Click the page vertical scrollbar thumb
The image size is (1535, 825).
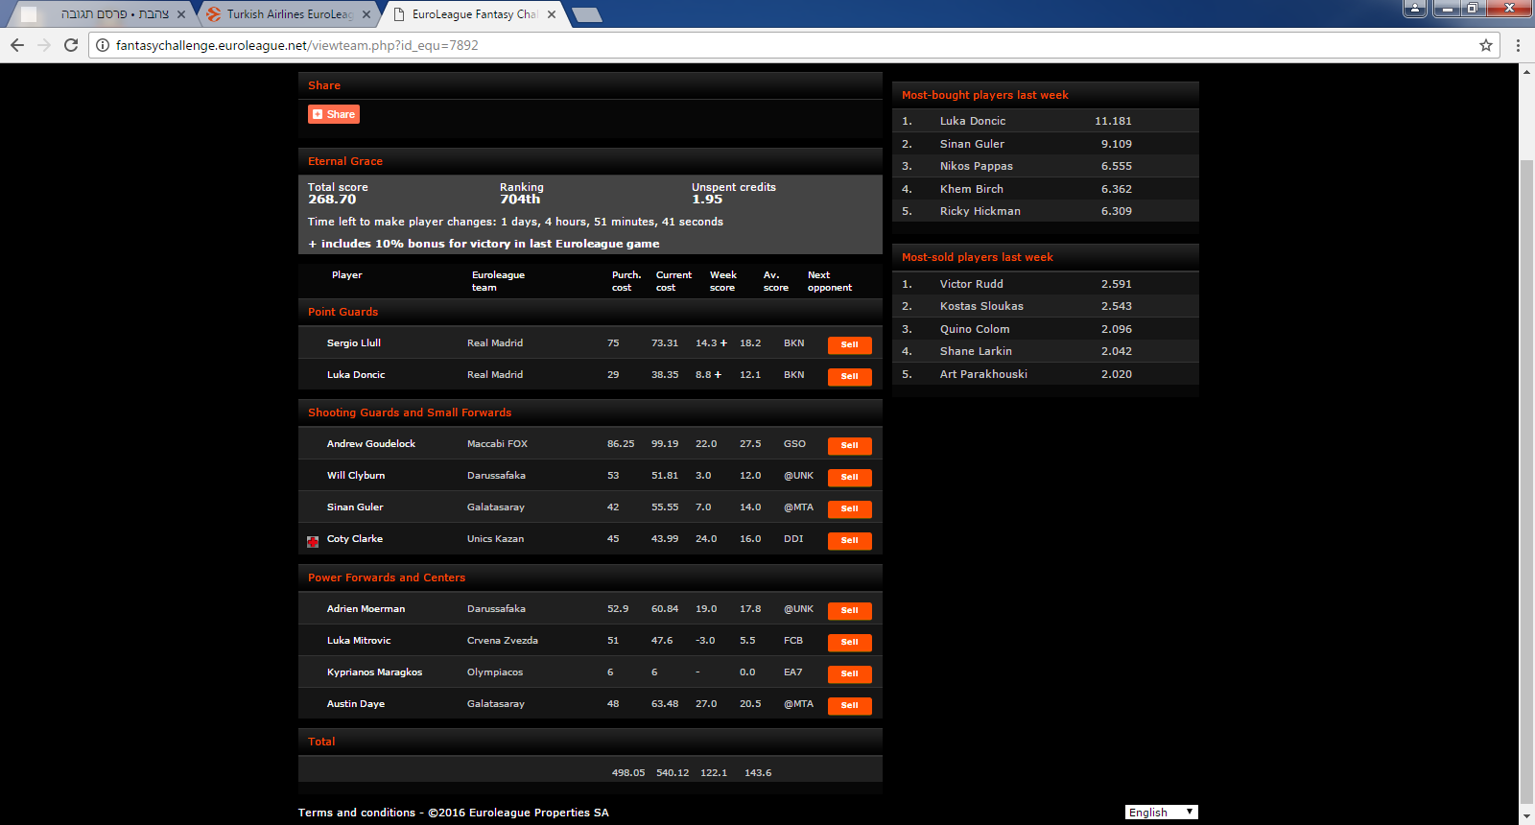point(1526,480)
